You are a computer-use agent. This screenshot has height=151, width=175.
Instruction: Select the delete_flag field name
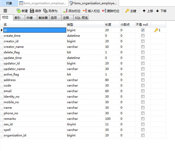tap(35, 52)
